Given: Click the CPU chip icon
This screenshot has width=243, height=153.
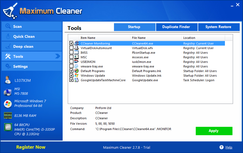Looking at the screenshot, I should pos(8,127).
